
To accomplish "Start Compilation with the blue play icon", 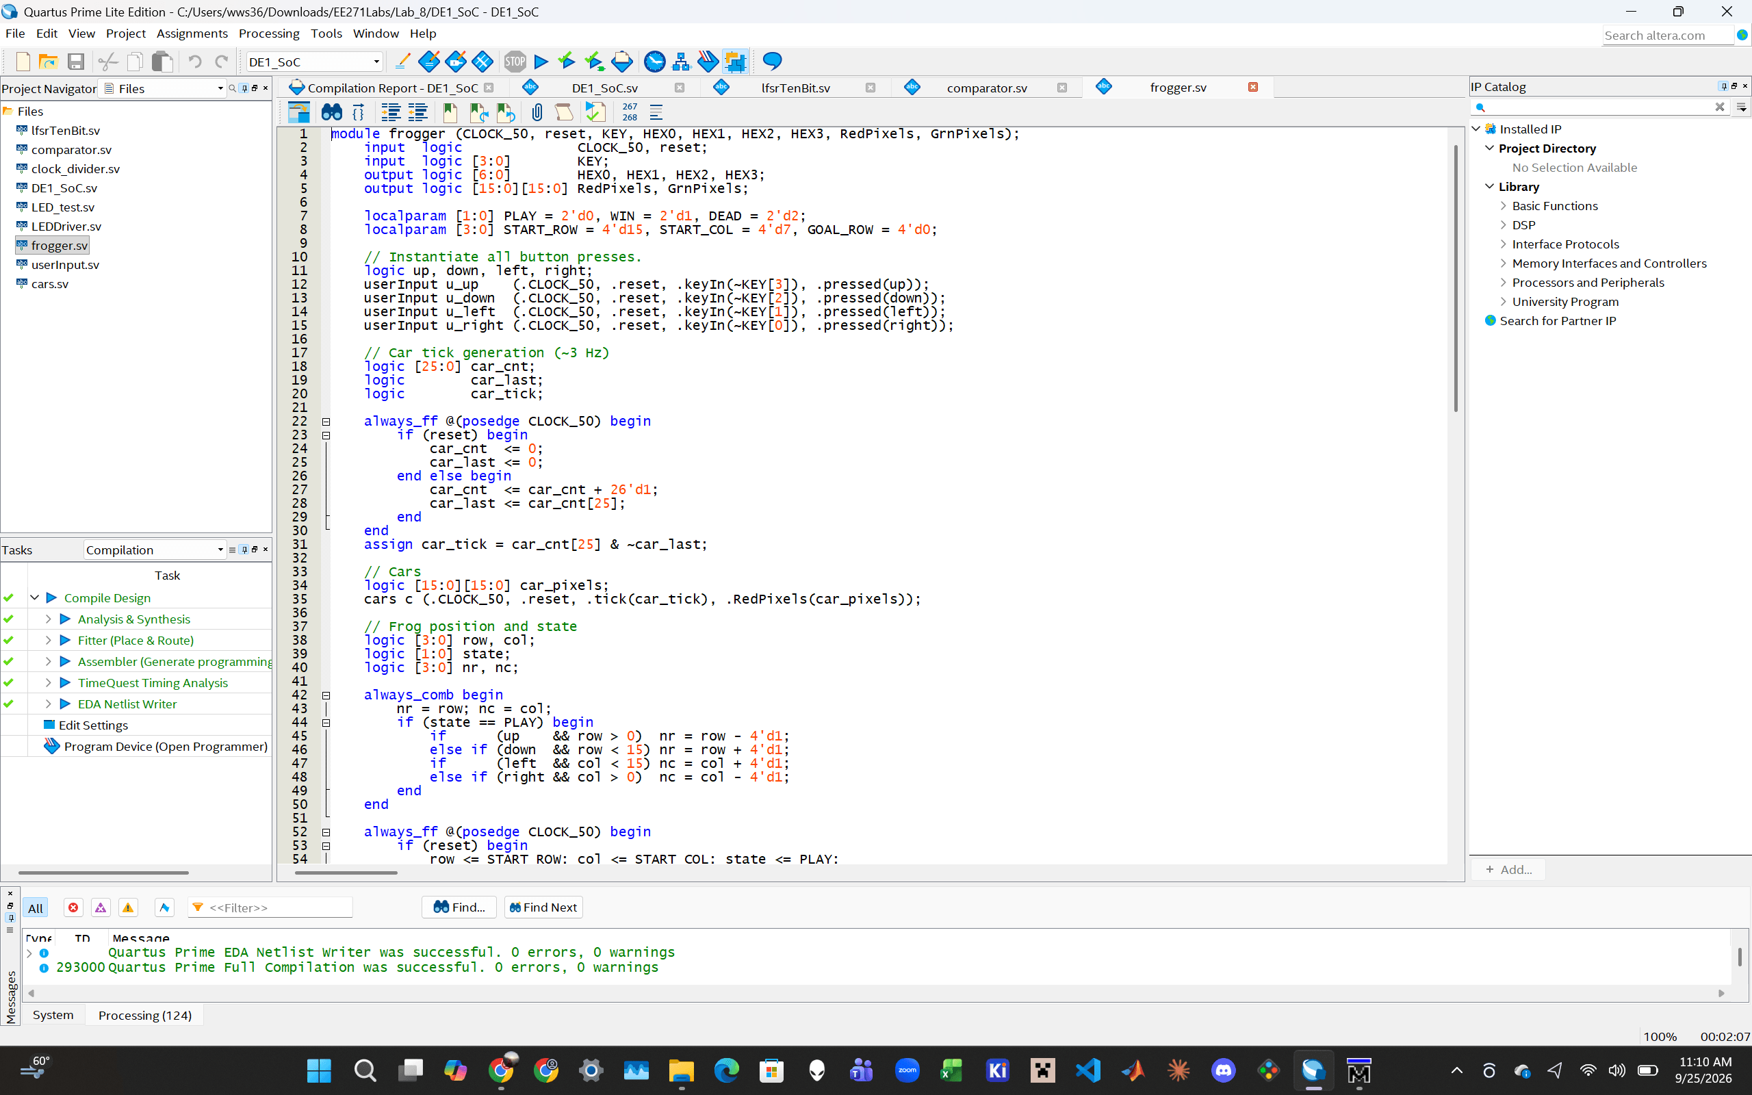I will point(541,62).
